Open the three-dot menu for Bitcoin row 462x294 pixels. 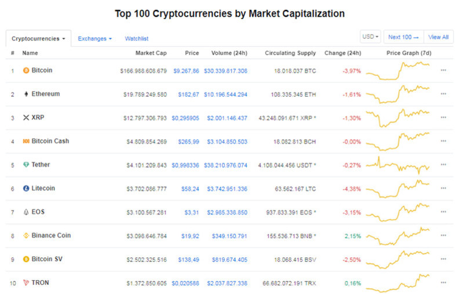[x=443, y=70]
